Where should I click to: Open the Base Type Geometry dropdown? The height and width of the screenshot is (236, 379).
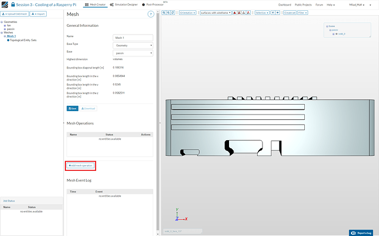pos(133,45)
